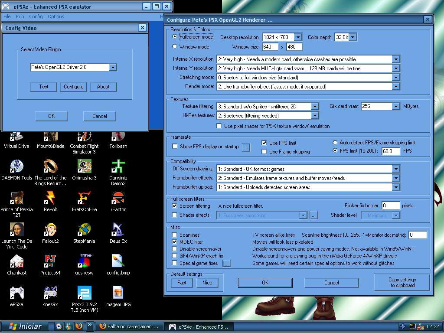The image size is (444, 333).
Task: Open the Color depth dropdown
Action: tap(353, 37)
